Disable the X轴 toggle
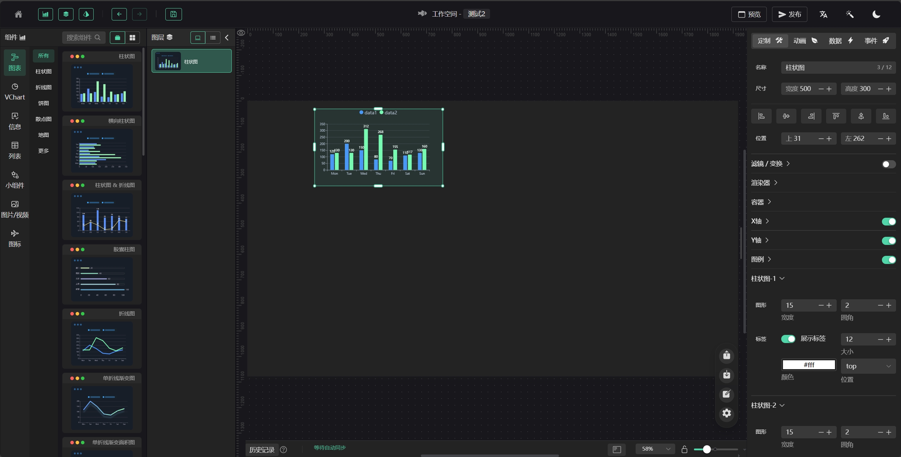This screenshot has width=901, height=457. (x=888, y=222)
